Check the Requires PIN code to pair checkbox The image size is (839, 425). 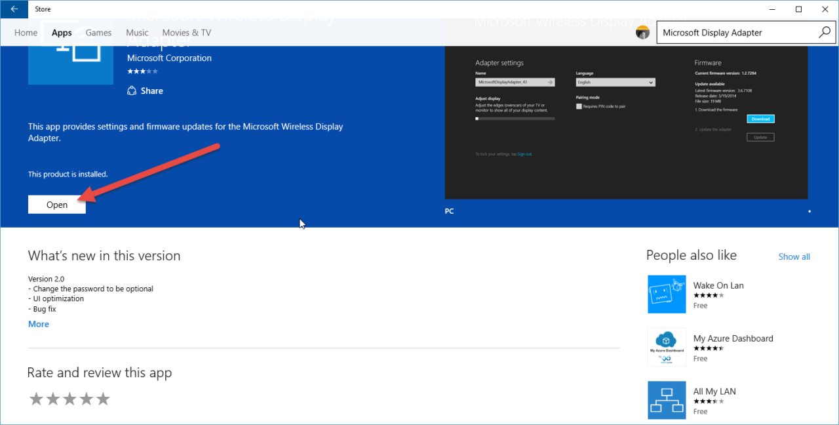579,106
